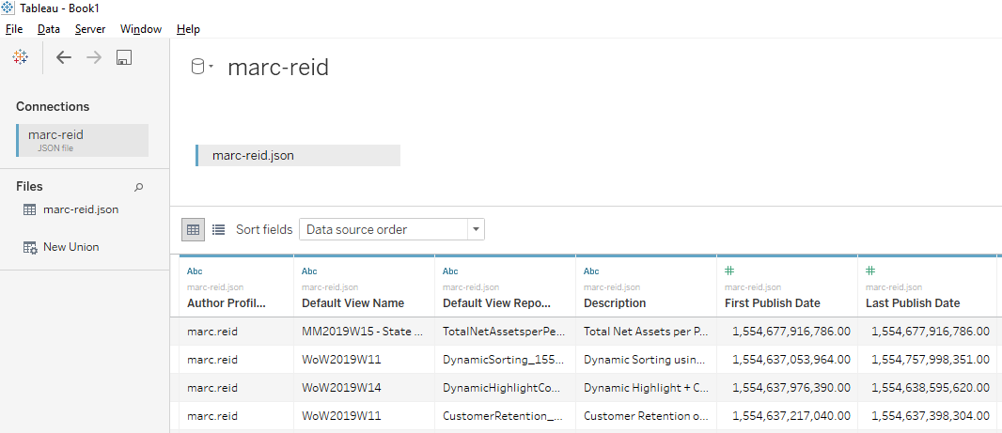Click the save disk icon
The width and height of the screenshot is (1002, 433).
pyautogui.click(x=123, y=57)
